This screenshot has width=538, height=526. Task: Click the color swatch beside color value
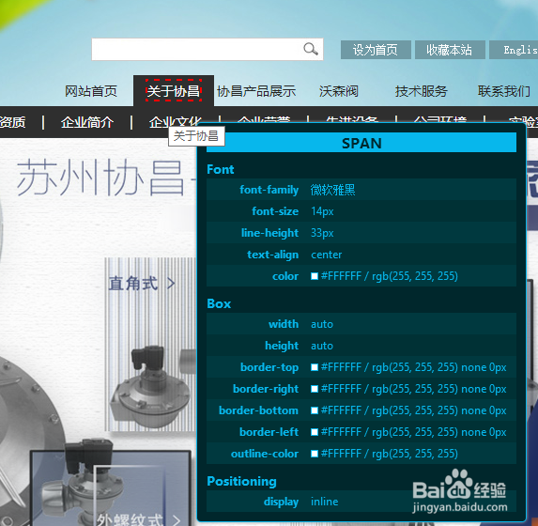(x=315, y=276)
